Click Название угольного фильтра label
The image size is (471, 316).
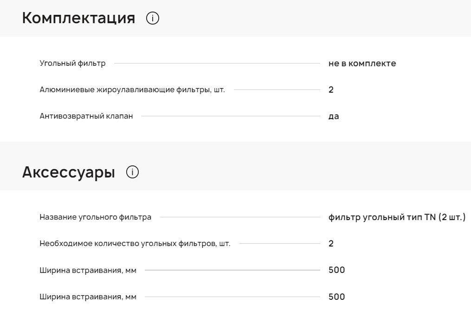tap(96, 217)
